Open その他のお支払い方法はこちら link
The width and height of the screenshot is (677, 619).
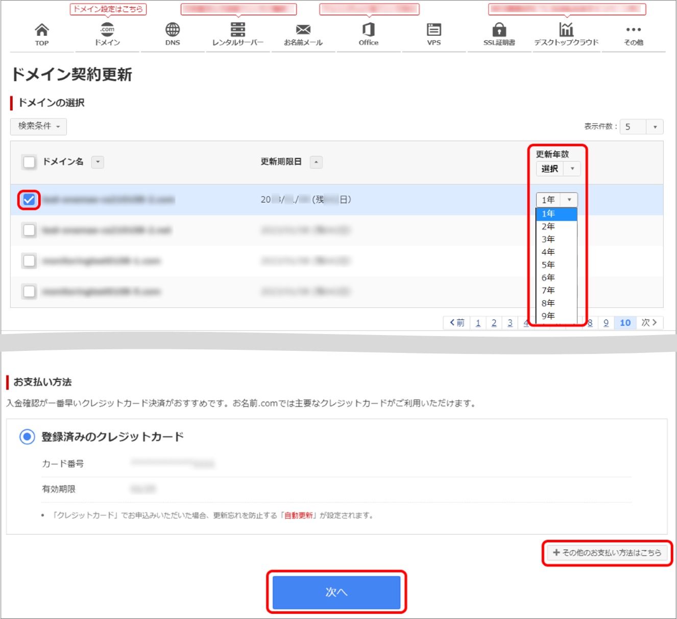607,553
